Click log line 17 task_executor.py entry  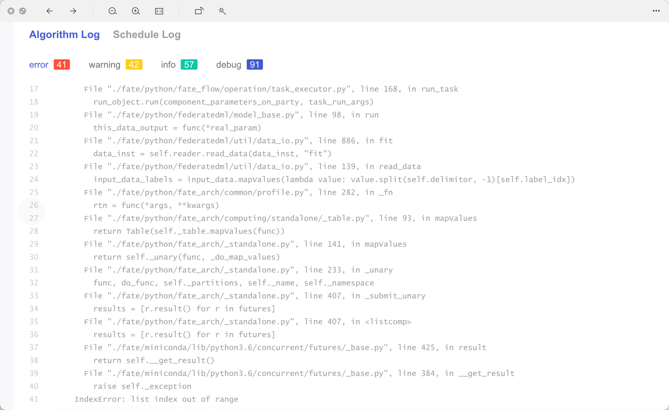coord(271,89)
